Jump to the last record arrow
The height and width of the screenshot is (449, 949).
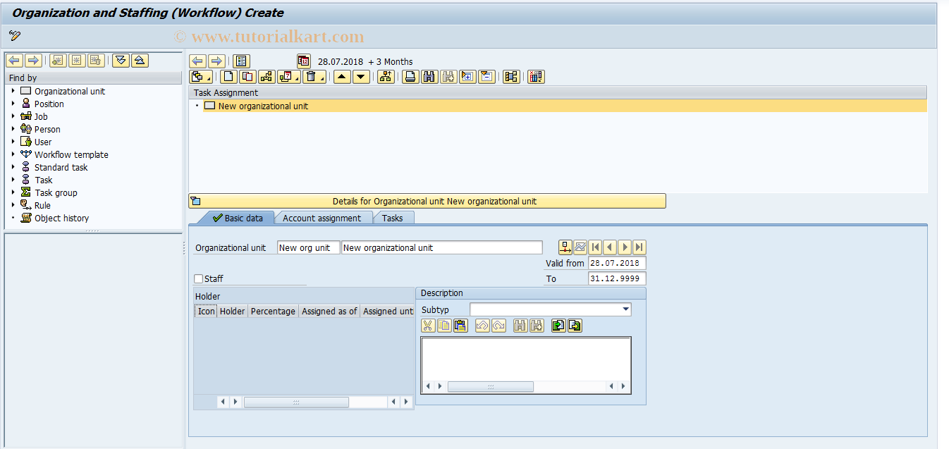click(x=639, y=247)
